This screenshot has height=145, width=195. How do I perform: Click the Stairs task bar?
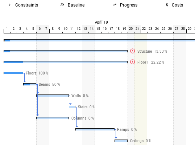72,107
